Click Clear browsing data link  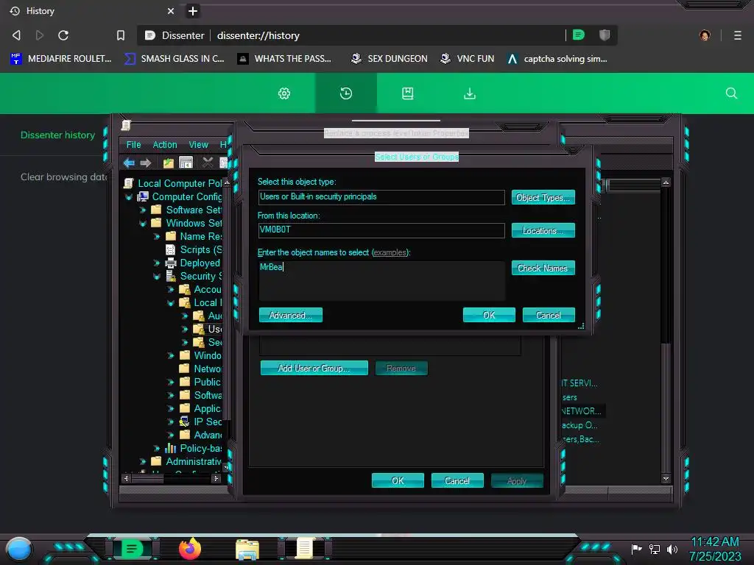click(x=63, y=177)
